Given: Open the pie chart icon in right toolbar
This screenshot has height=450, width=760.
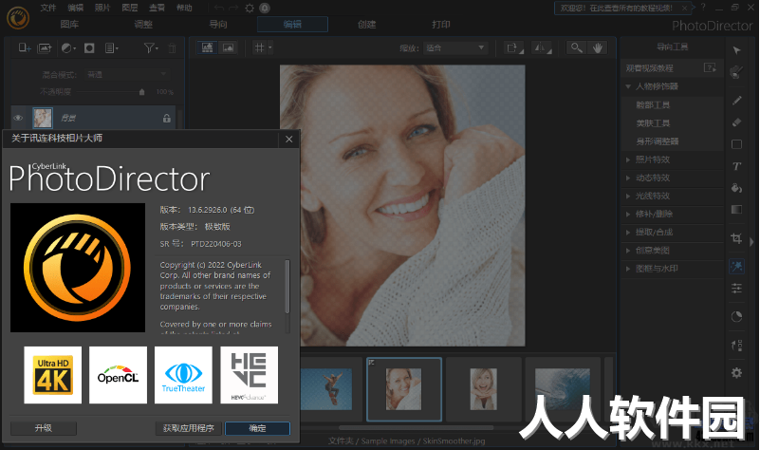Looking at the screenshot, I should click(x=736, y=317).
